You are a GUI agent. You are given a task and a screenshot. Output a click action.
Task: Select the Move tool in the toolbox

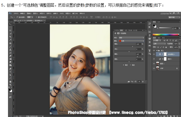pos(10,24)
